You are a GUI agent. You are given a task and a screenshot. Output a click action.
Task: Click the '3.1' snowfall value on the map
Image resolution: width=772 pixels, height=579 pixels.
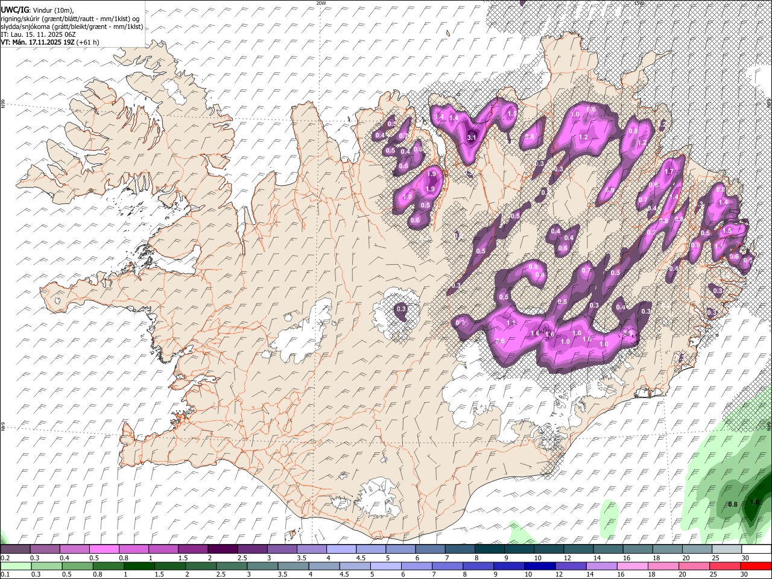[x=472, y=138]
